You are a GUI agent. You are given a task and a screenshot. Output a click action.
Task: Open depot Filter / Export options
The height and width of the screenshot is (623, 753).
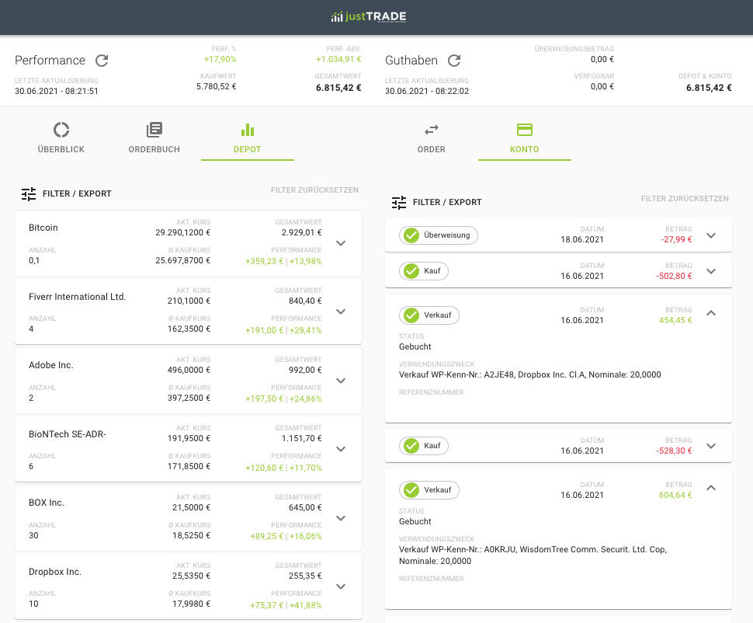click(x=66, y=193)
